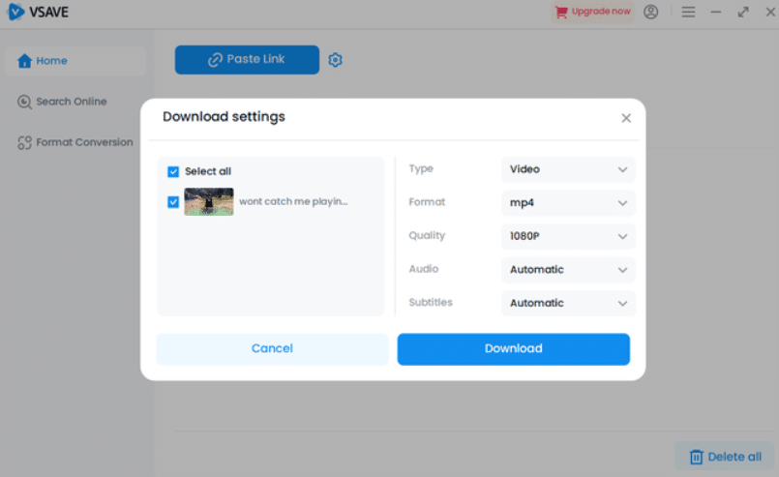Image resolution: width=779 pixels, height=477 pixels.
Task: Click the shopping cart Upgrade now button
Action: pos(592,12)
